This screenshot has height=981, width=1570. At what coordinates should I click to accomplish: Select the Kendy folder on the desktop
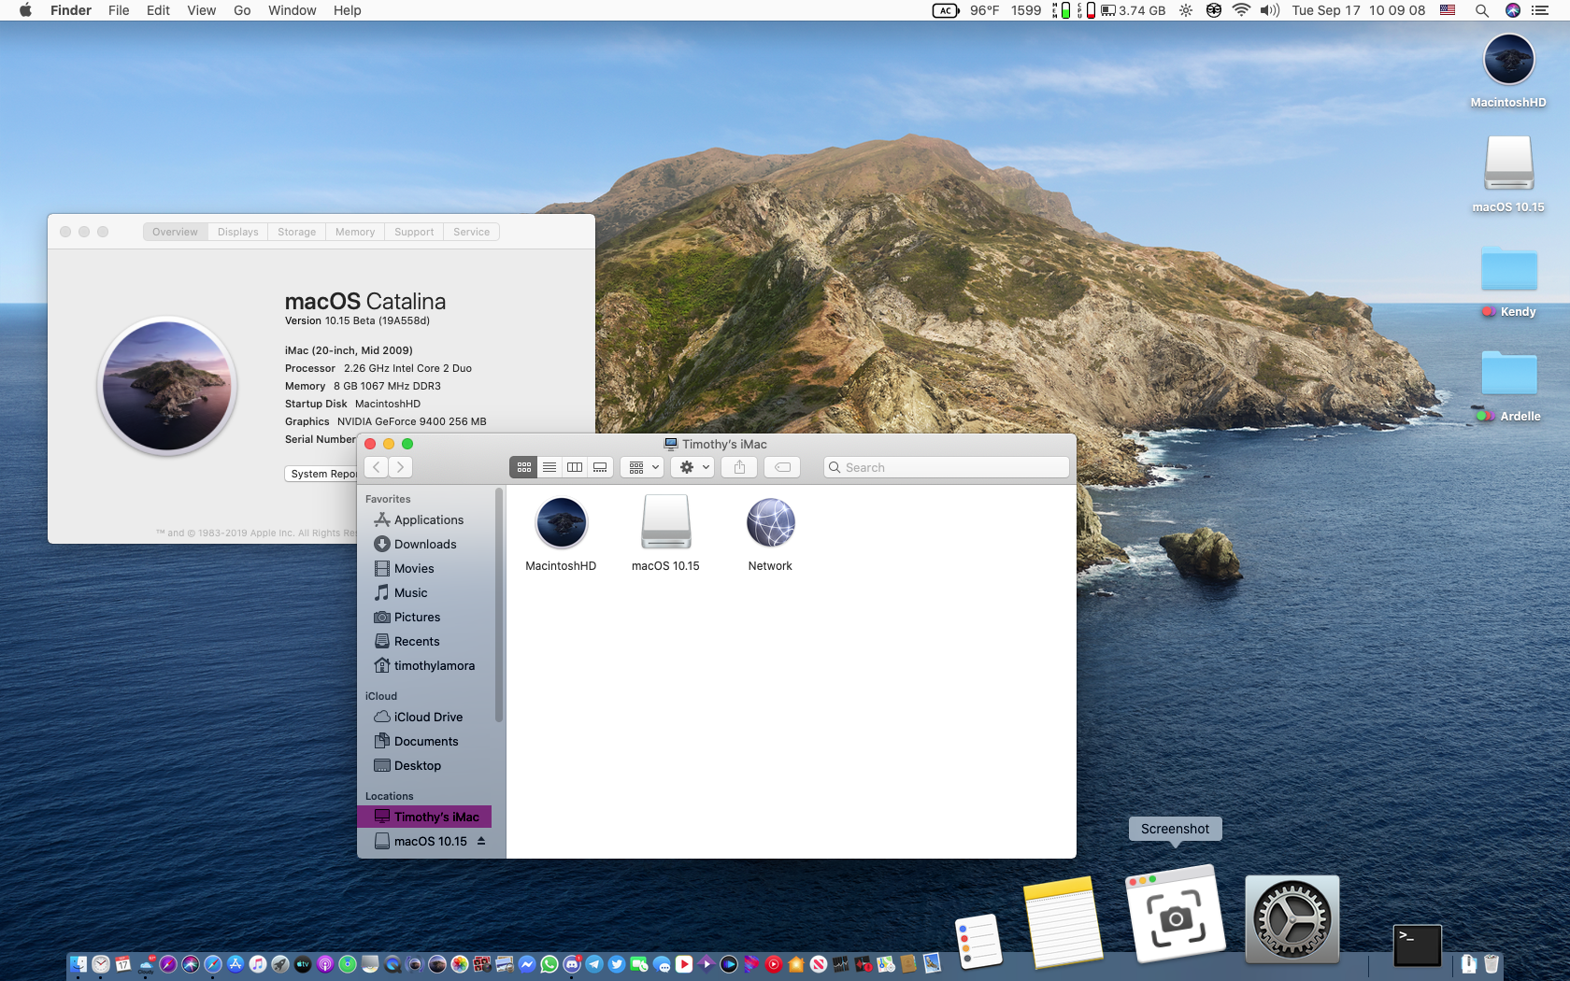click(1508, 269)
